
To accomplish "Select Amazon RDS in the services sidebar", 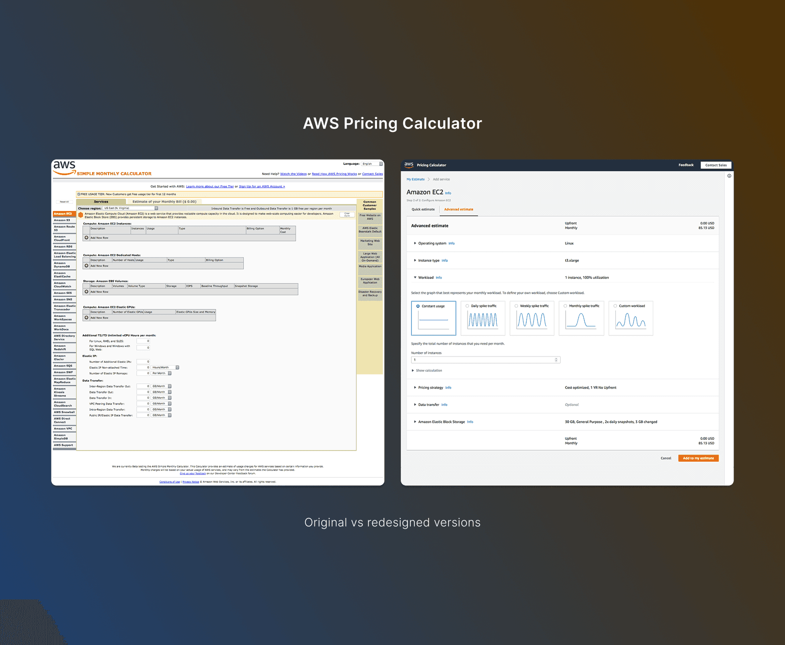I will pyautogui.click(x=64, y=247).
